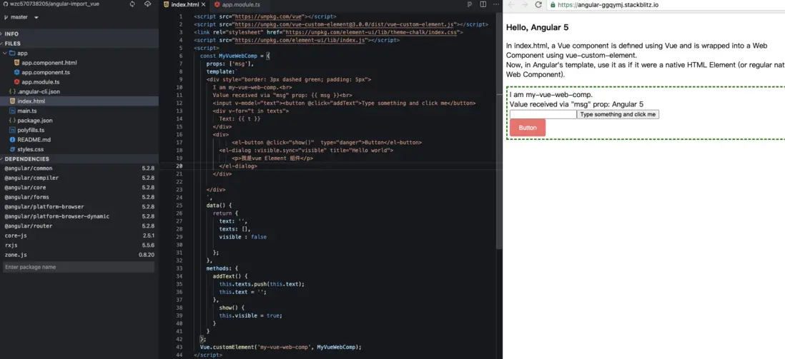
Task: Click the red Button in preview
Action: coord(528,128)
